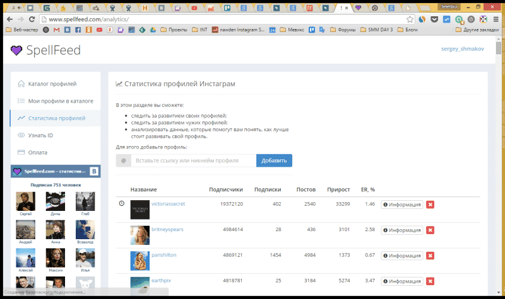This screenshot has height=299, width=505.
Task: Go back with the browser back arrow
Action: 9,20
